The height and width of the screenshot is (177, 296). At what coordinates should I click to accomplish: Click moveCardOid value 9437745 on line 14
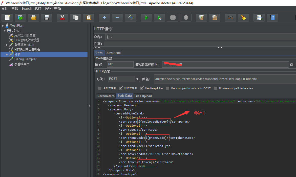coord(155,154)
